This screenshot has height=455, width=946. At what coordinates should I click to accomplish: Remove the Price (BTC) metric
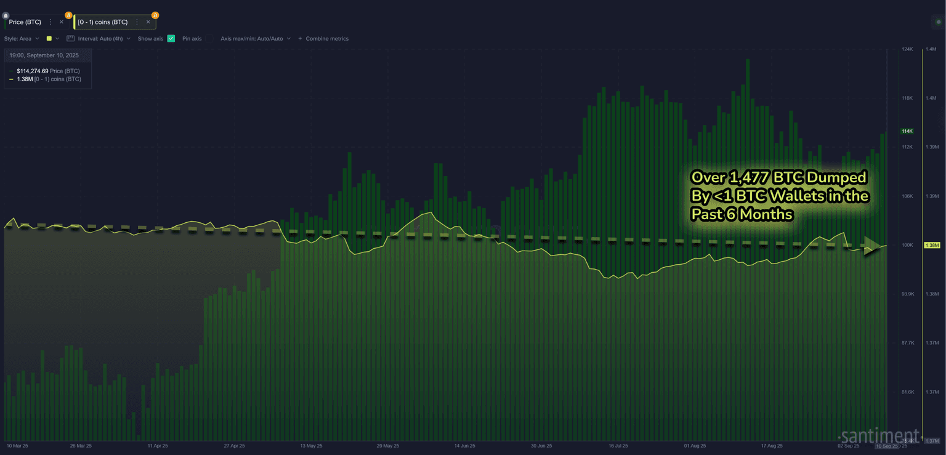tap(62, 22)
